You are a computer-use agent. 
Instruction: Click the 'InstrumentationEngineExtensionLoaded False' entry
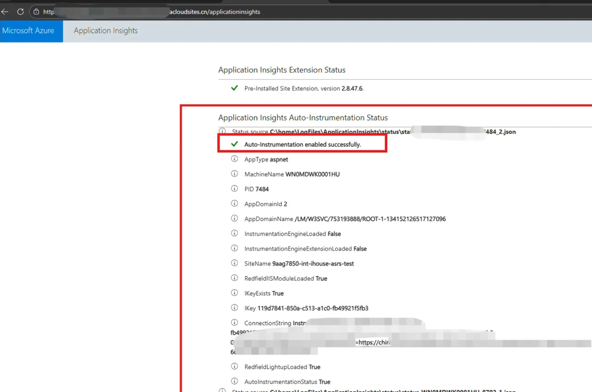point(305,249)
